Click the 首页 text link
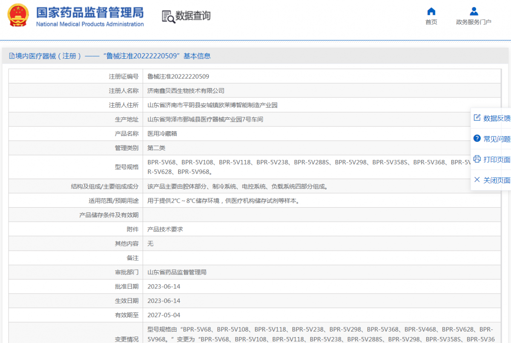511x343 pixels. pyautogui.click(x=431, y=22)
